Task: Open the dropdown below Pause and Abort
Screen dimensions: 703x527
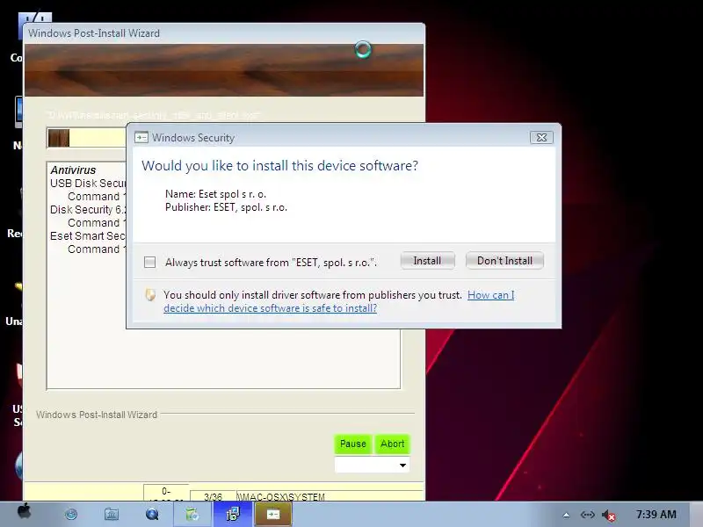Action: tap(372, 465)
